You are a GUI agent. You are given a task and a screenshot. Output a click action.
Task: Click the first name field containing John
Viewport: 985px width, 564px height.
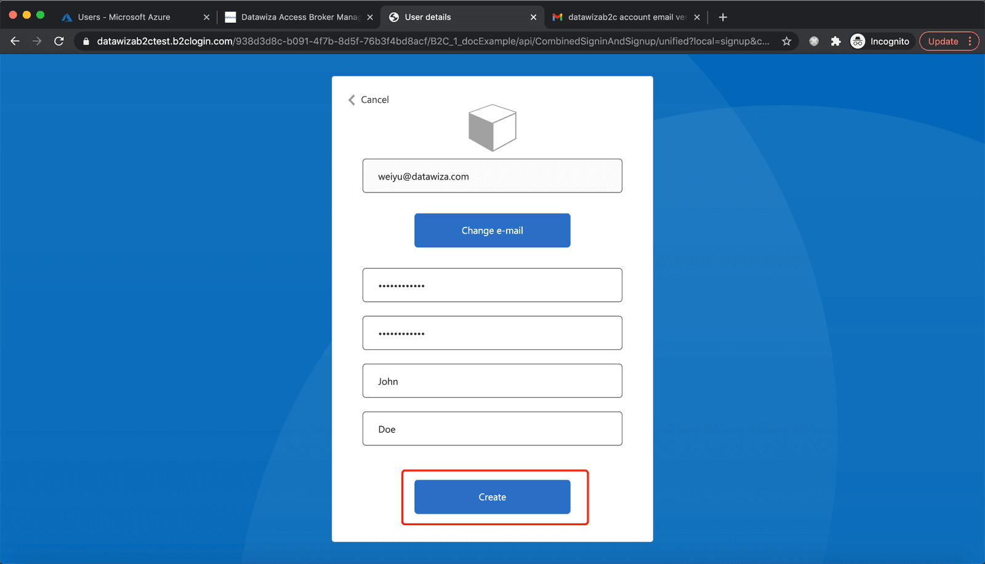click(x=492, y=381)
